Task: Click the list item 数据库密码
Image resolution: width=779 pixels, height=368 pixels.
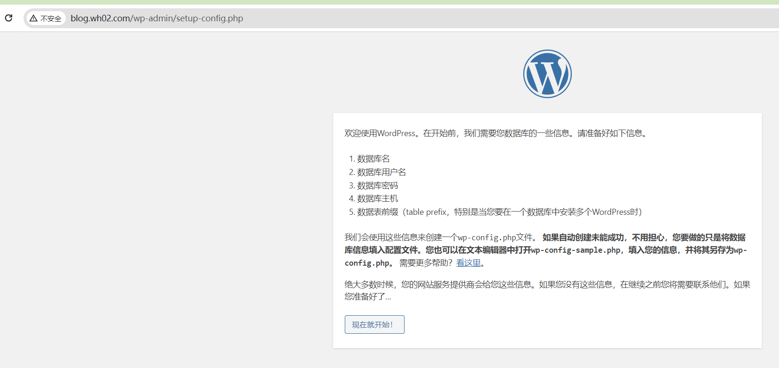Action: [377, 186]
